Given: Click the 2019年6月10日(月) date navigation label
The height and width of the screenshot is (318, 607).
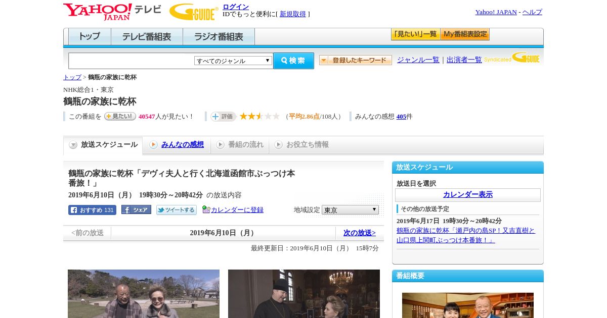Looking at the screenshot, I should pos(223,233).
